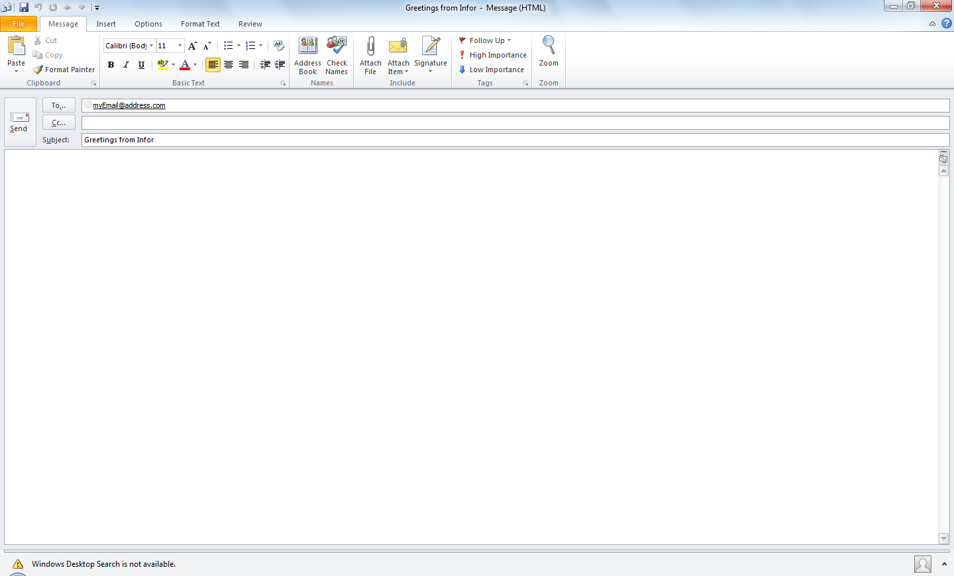Open the font color red swatch

click(x=185, y=65)
